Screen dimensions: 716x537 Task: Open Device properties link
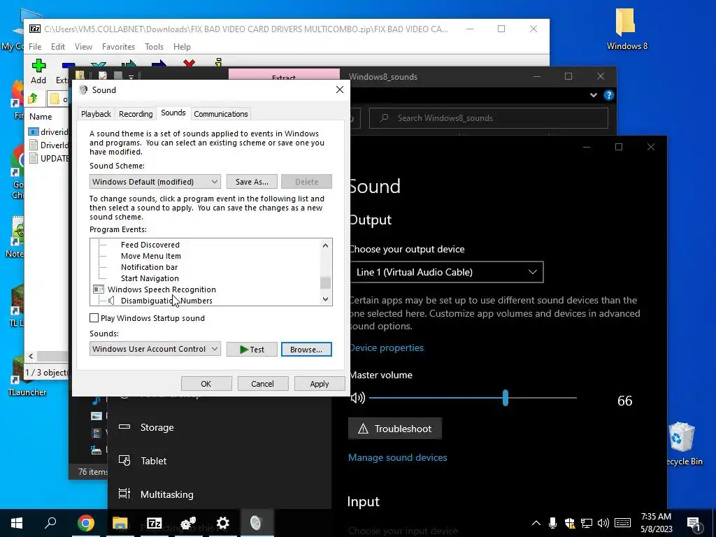tap(386, 348)
